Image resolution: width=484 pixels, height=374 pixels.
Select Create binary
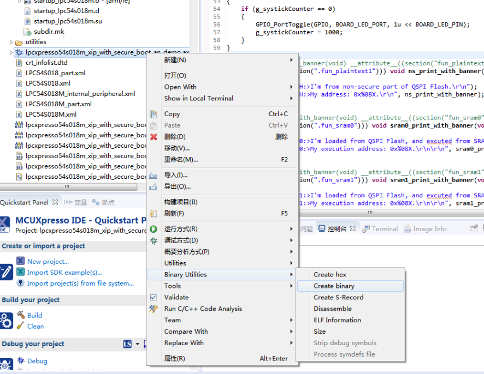click(350, 286)
